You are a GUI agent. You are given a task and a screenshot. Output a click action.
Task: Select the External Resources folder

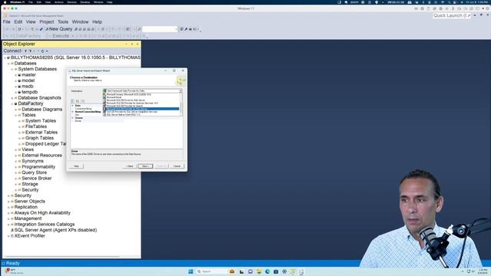tap(41, 155)
